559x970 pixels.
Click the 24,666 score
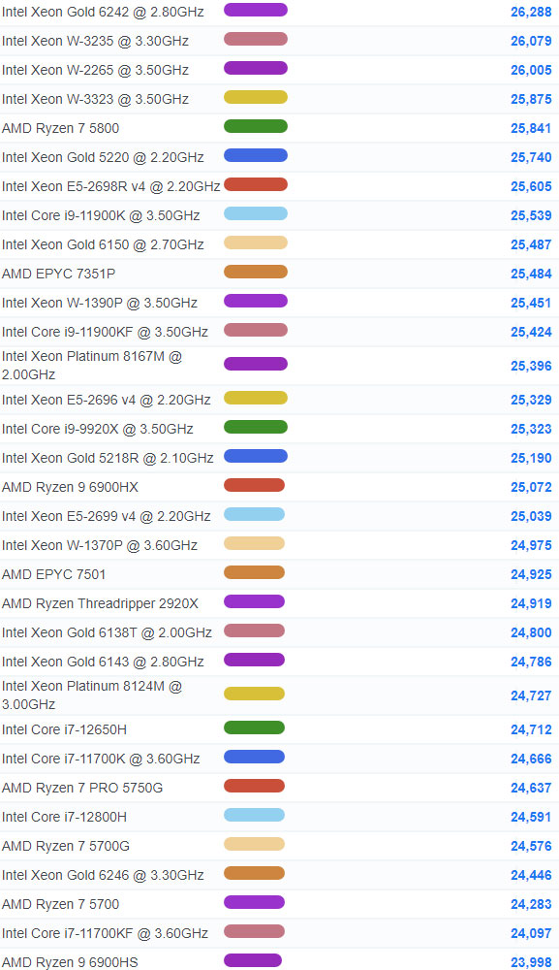(531, 759)
